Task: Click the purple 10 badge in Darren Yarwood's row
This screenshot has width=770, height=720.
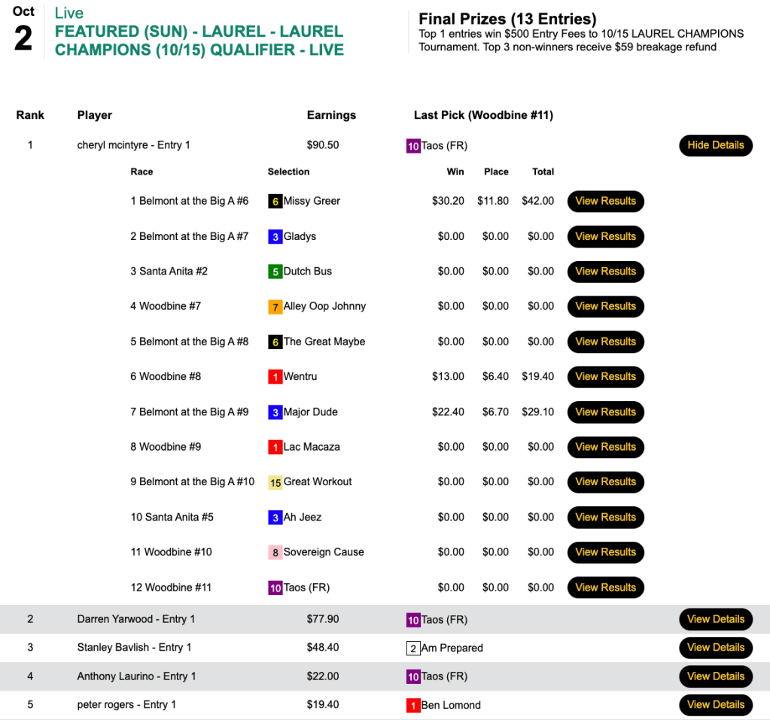Action: pyautogui.click(x=412, y=620)
